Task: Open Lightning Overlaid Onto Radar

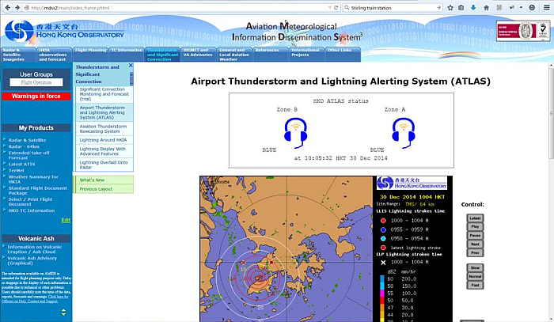Action: pos(104,165)
